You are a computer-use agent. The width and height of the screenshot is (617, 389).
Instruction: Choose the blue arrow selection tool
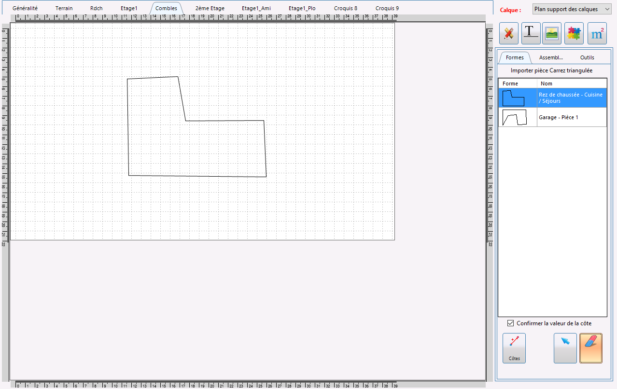point(565,348)
